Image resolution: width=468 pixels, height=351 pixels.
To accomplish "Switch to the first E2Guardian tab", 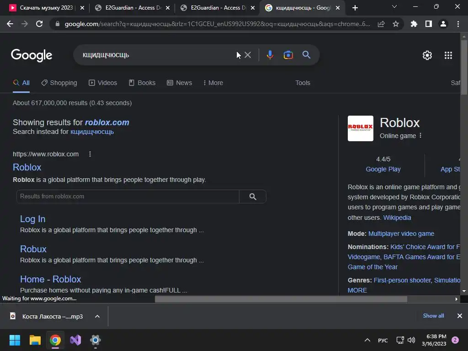I will click(128, 8).
